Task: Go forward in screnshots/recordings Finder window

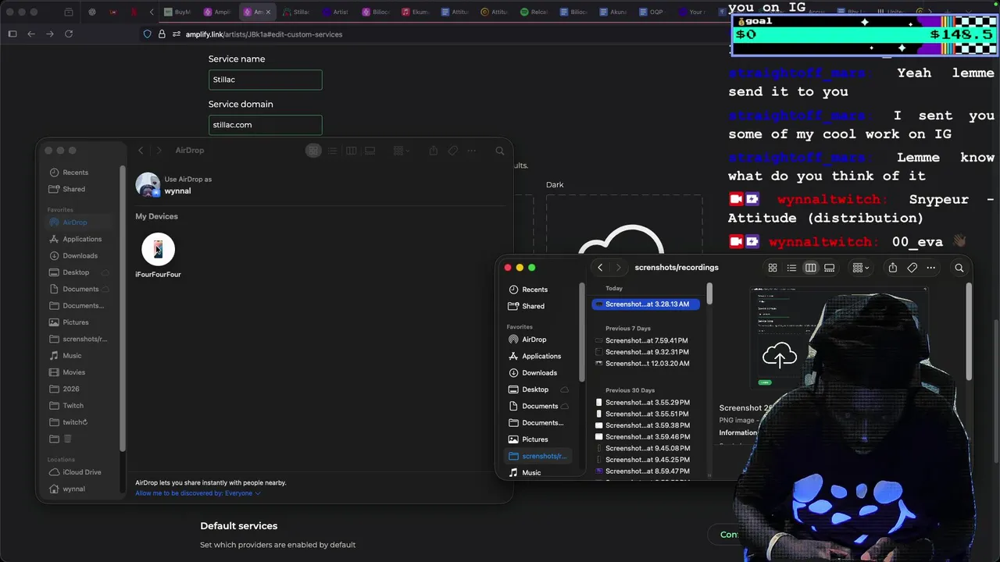Action: (619, 268)
